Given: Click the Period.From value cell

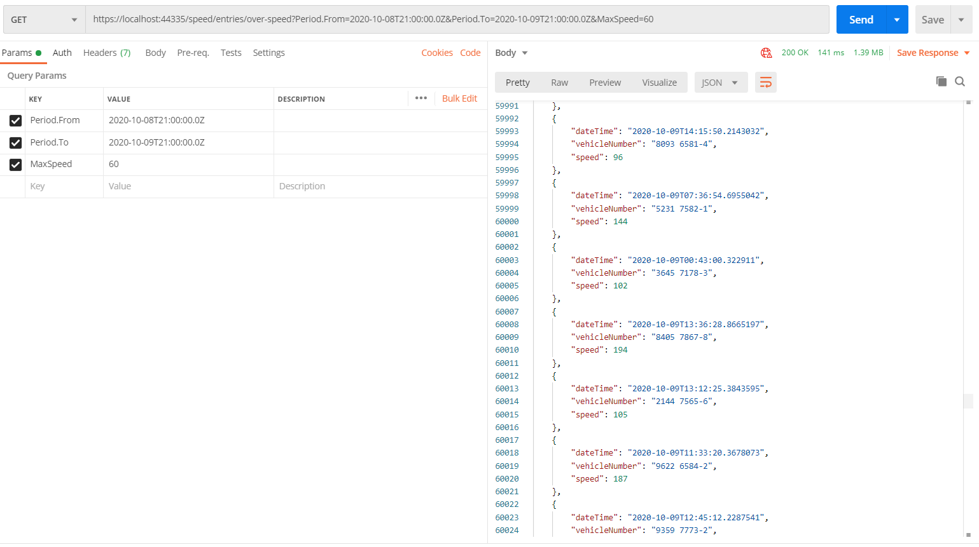Looking at the screenshot, I should tap(188, 120).
